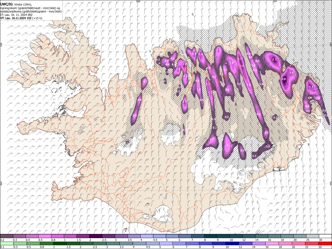
Task: Click the upper legend swatch between 1 and 1.5
Action: [x=70, y=236]
